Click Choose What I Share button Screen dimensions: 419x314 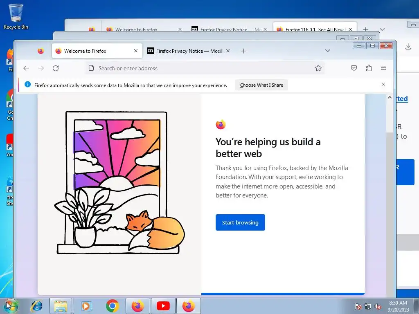point(261,85)
